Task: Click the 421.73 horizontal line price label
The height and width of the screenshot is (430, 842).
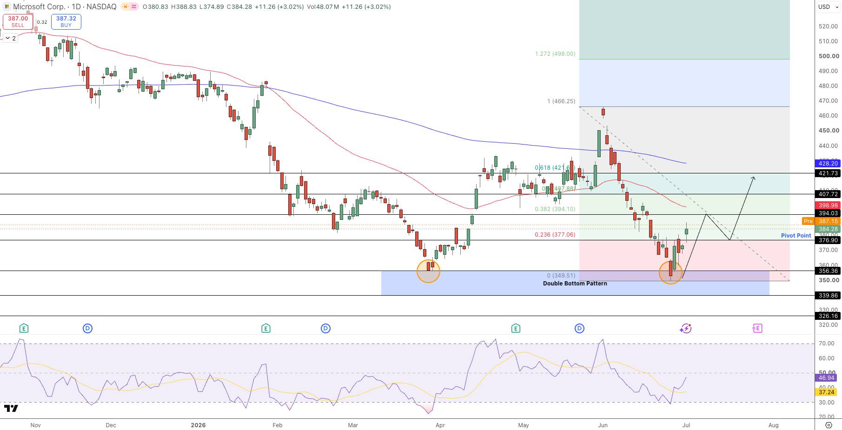Action: pyautogui.click(x=828, y=173)
